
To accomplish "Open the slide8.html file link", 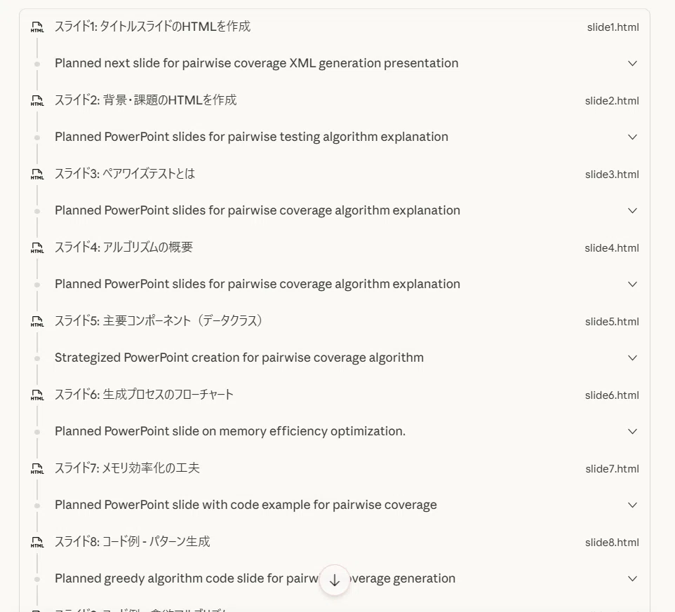I will point(612,543).
